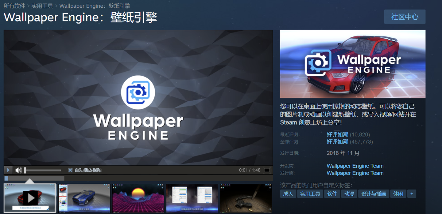Select the 成人 tag
This screenshot has height=214, width=442.
(x=288, y=193)
